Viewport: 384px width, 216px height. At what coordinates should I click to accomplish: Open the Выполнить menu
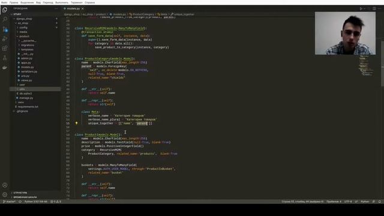[x=62, y=2]
